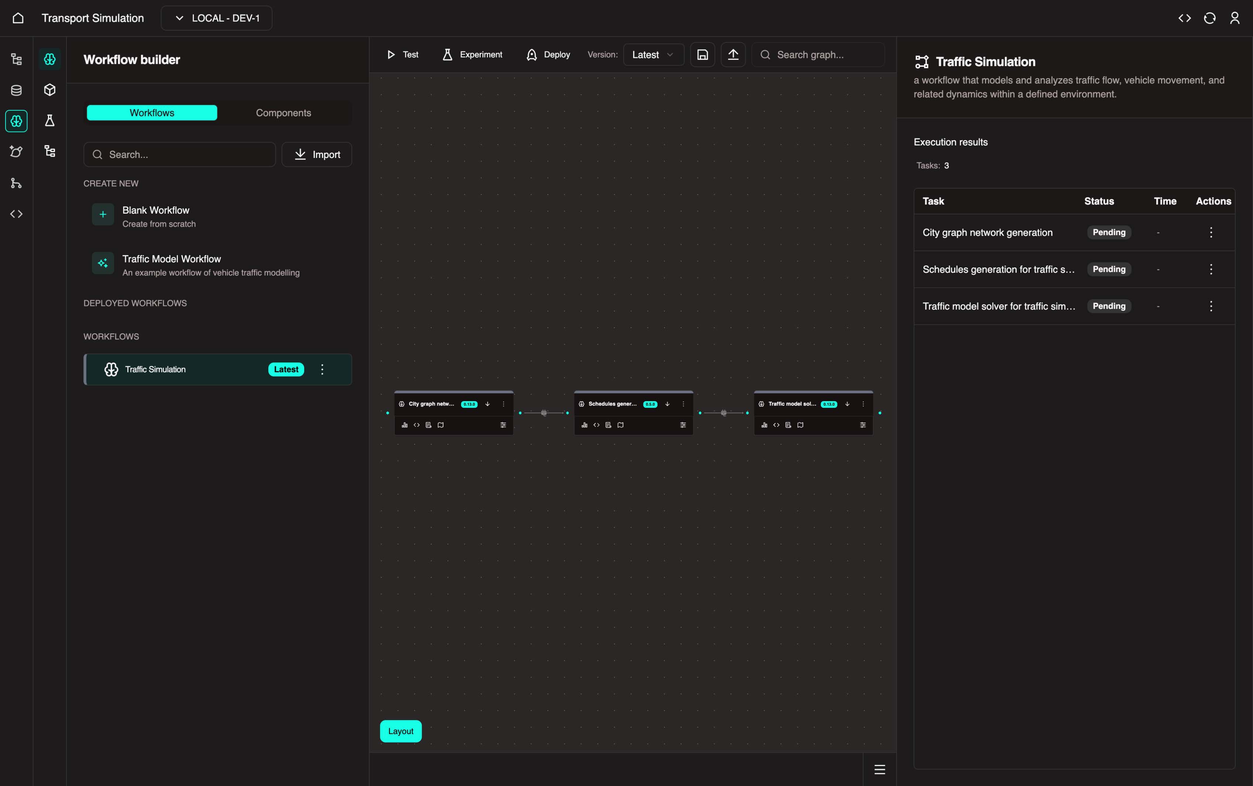The height and width of the screenshot is (786, 1253).
Task: Click the Traffic Simulation panel title
Action: [x=985, y=62]
